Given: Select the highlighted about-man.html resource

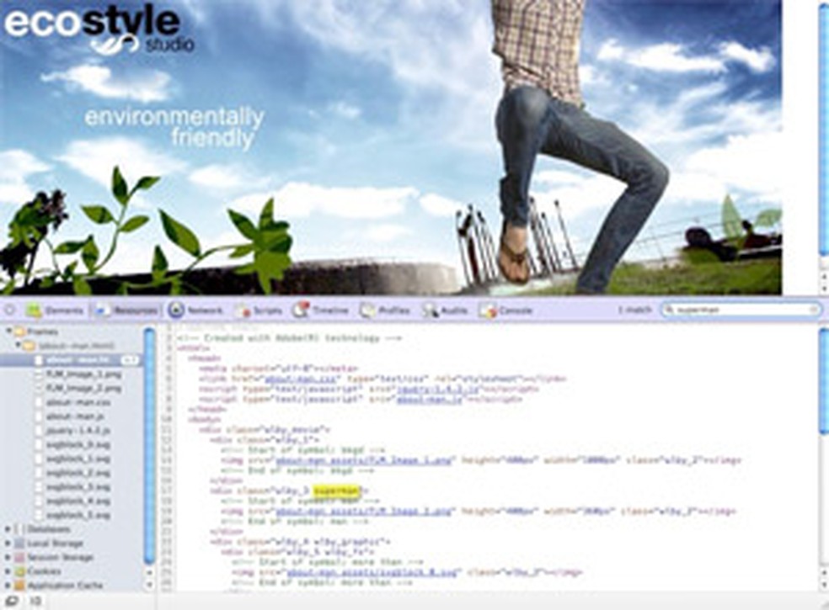Looking at the screenshot, I should click(x=72, y=360).
